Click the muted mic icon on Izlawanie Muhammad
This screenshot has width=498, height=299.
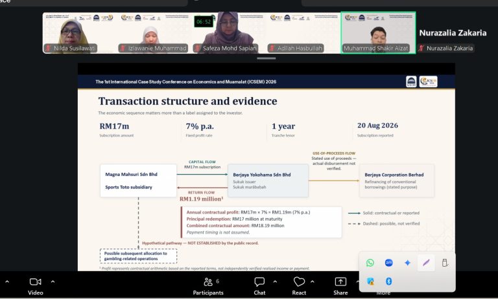coord(123,48)
